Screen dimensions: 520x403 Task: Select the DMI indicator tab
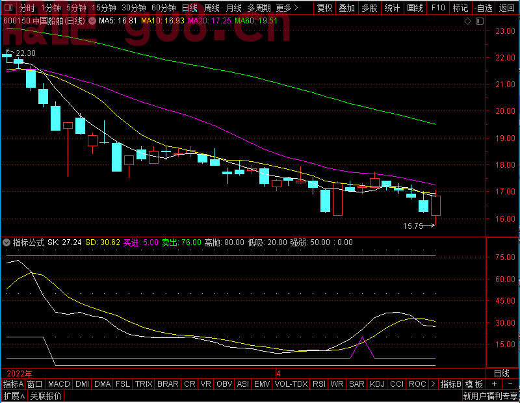83,384
